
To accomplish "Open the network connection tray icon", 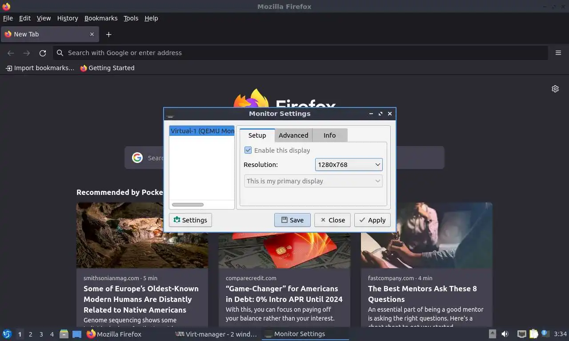I will [x=521, y=334].
